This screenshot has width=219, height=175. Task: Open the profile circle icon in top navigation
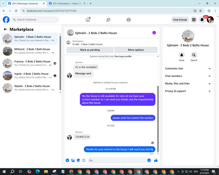coord(129,20)
